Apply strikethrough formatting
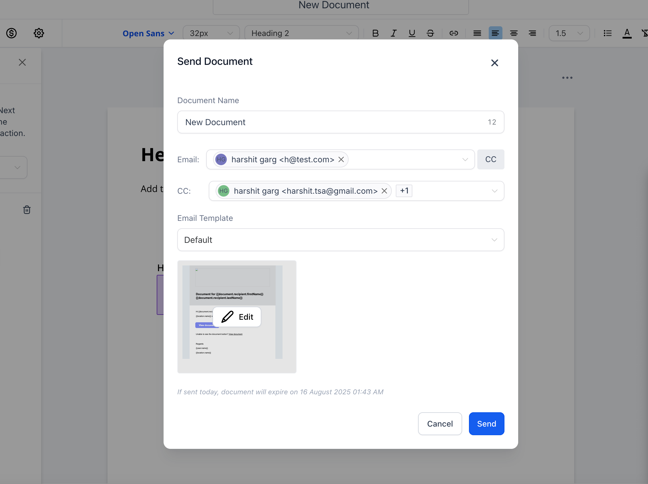 point(430,33)
